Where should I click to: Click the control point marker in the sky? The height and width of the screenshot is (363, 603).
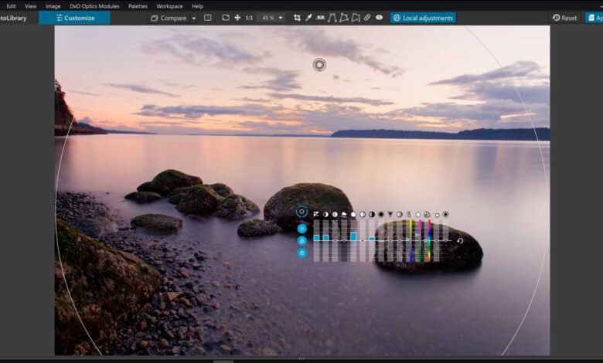(319, 66)
